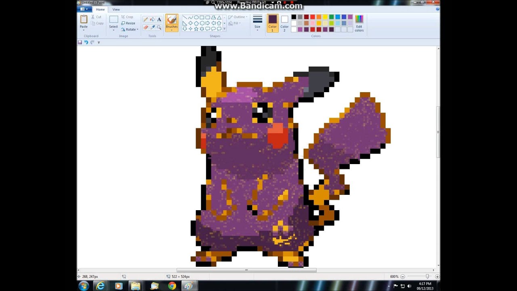Pick the green color swatch

point(331,17)
